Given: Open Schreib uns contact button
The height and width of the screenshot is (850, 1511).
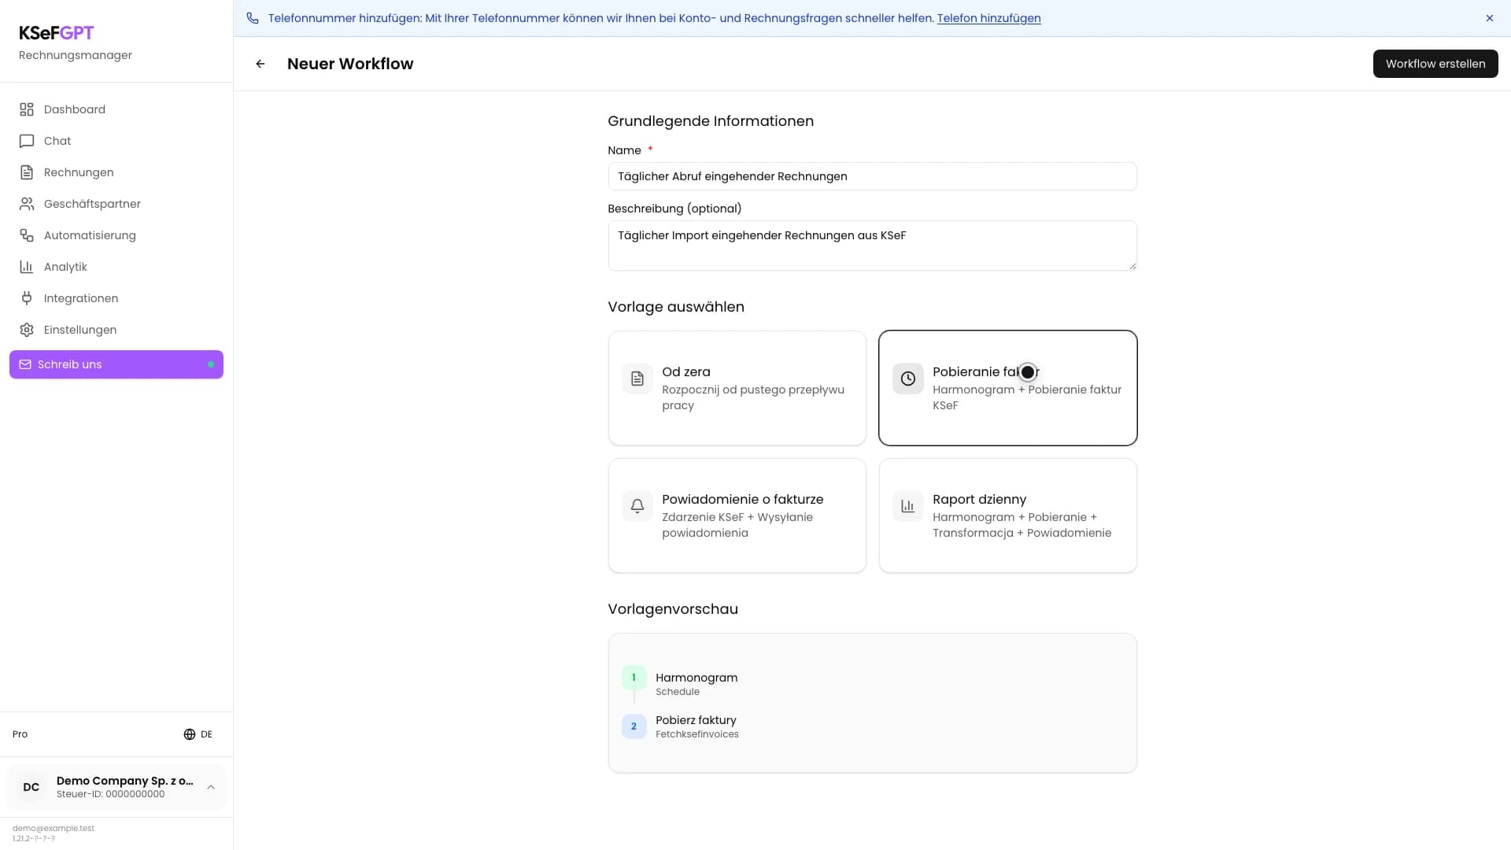Looking at the screenshot, I should (116, 364).
